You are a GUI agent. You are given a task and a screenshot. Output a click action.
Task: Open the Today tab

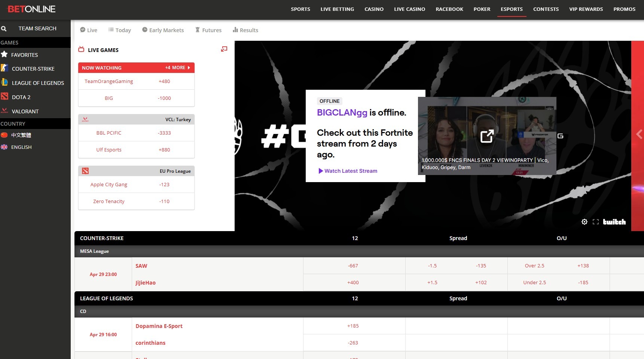pyautogui.click(x=120, y=30)
